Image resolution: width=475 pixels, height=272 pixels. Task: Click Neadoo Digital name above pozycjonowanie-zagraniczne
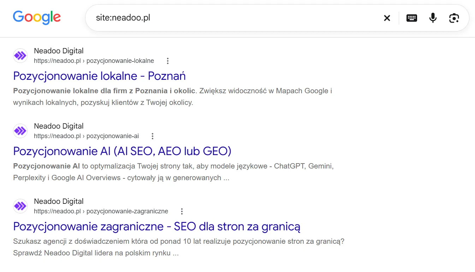tap(59, 201)
